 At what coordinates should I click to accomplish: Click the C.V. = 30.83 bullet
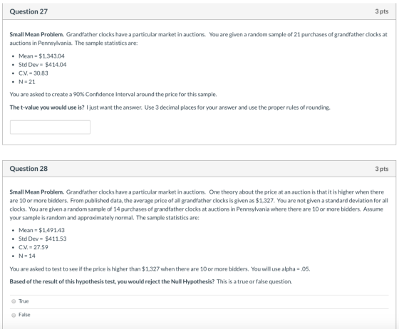pyautogui.click(x=33, y=73)
